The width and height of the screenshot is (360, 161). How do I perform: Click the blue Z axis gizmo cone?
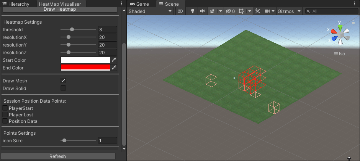coord(335,38)
